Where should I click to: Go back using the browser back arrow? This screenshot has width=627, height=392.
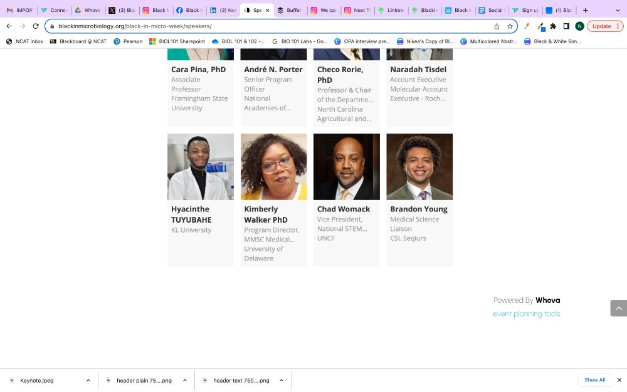coord(9,26)
